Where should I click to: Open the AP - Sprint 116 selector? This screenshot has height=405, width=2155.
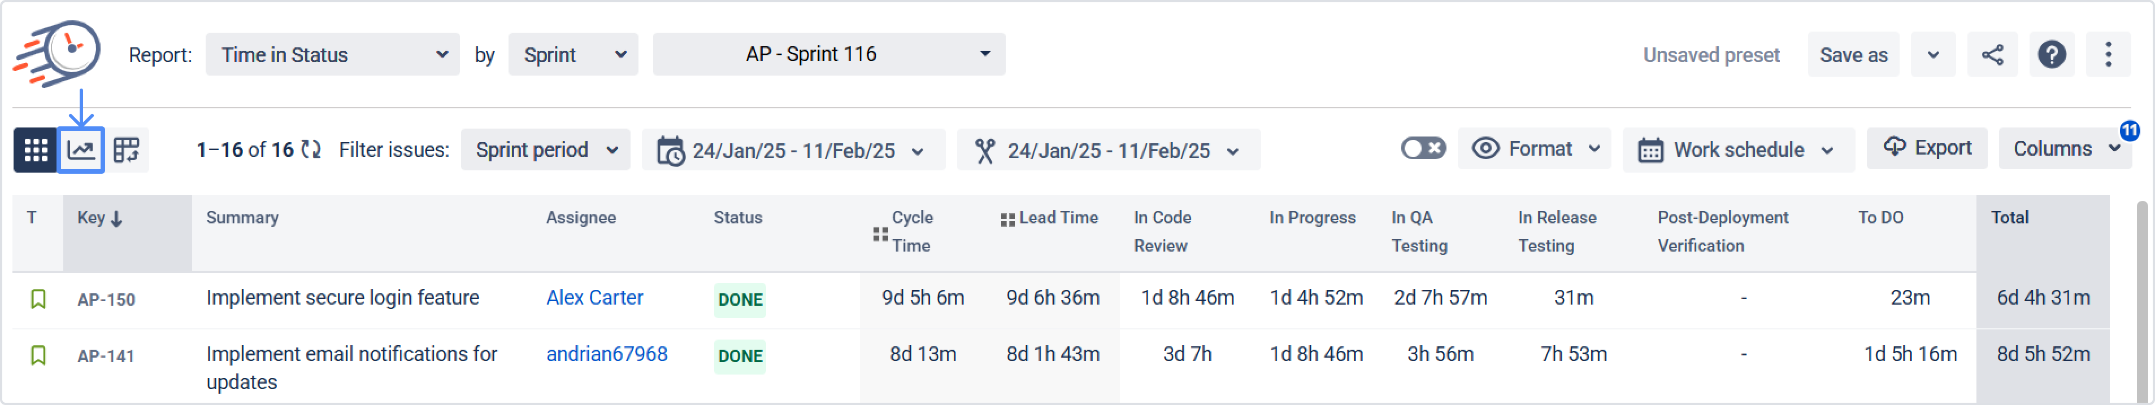point(828,54)
